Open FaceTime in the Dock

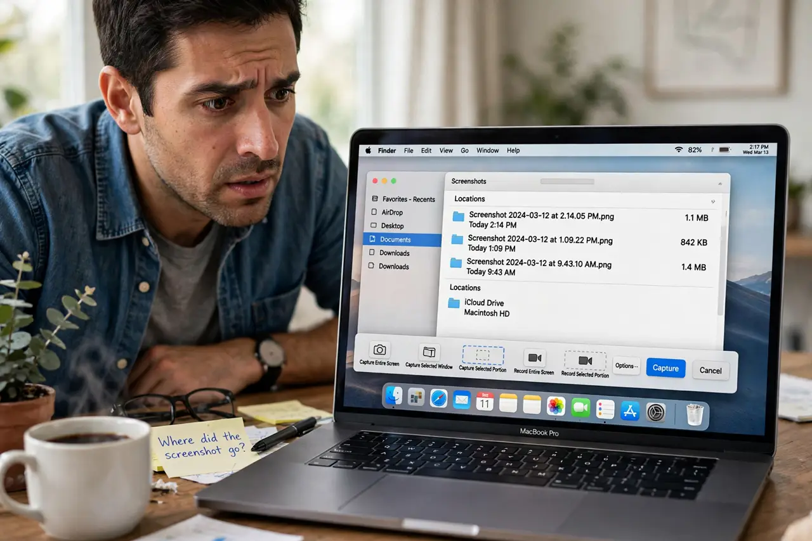click(x=580, y=407)
